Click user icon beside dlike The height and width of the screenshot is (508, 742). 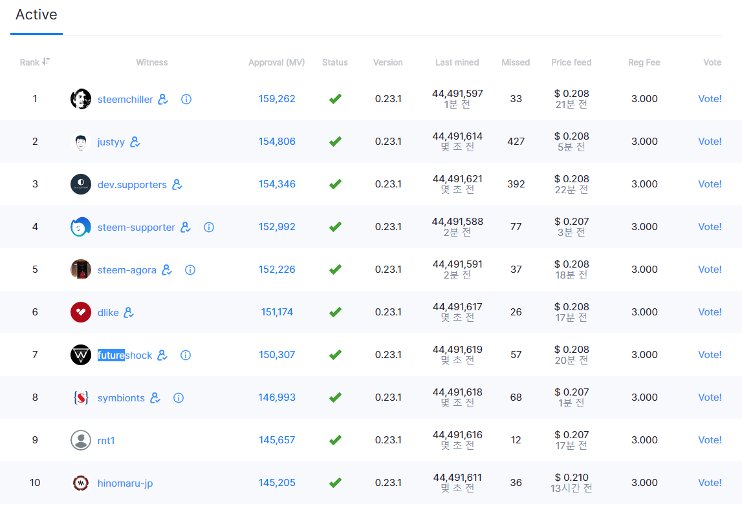[x=129, y=312]
